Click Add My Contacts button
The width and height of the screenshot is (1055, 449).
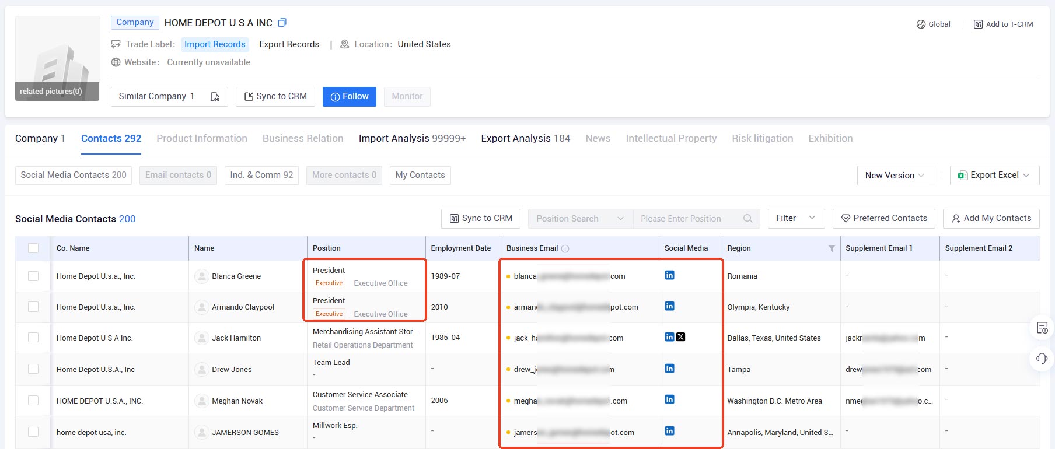pyautogui.click(x=991, y=219)
